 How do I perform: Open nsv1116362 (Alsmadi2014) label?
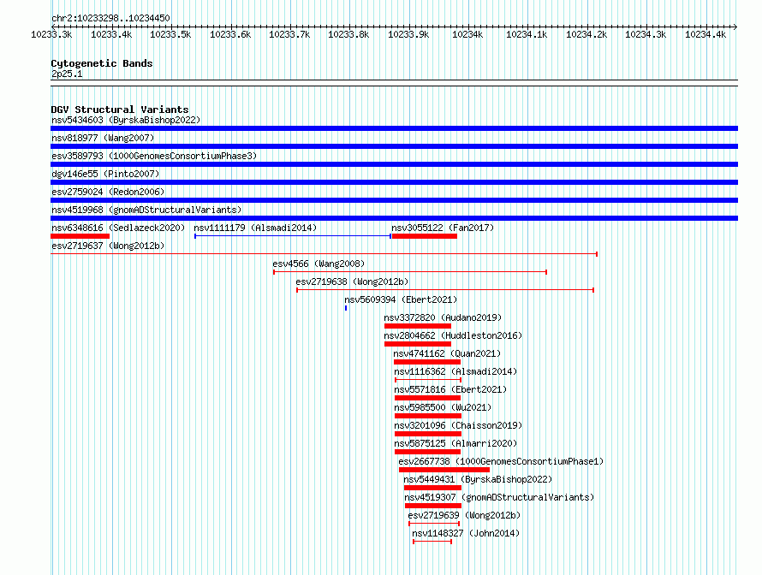tap(455, 371)
